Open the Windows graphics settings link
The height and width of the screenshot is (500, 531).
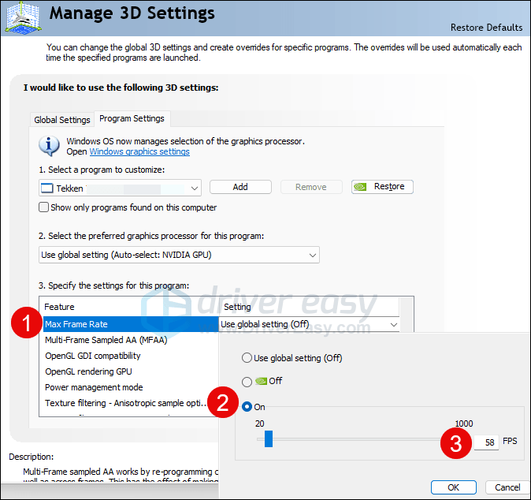(139, 151)
